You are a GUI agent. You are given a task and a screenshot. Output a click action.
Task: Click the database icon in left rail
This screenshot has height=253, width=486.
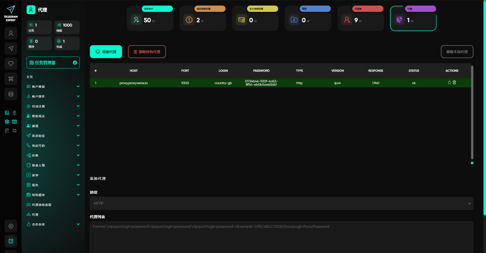pyautogui.click(x=11, y=94)
